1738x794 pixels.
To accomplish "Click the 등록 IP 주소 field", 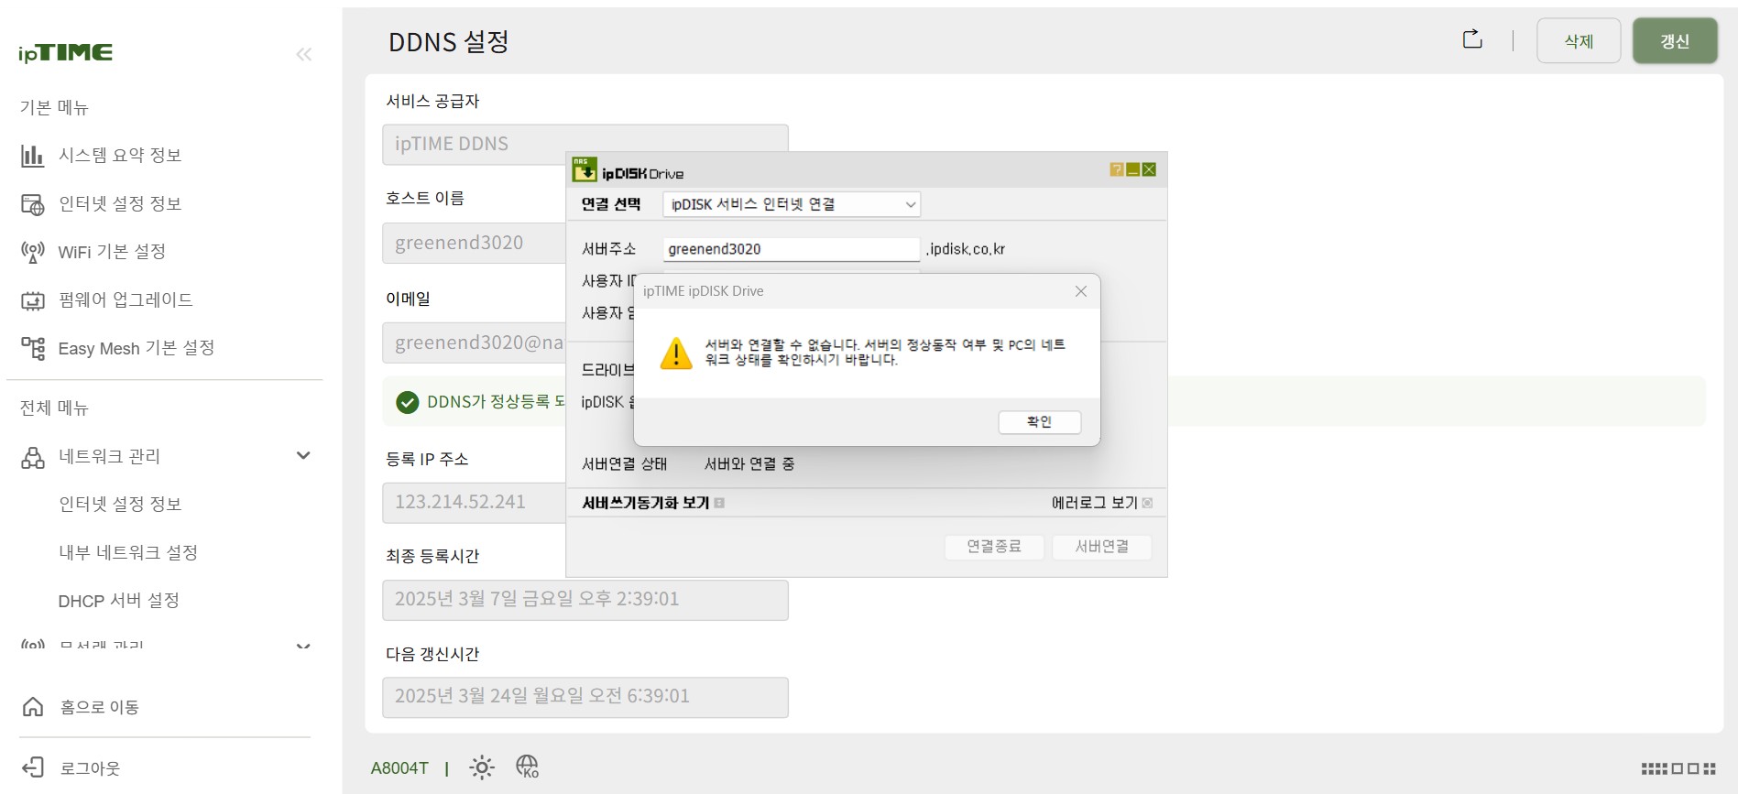I will [474, 503].
